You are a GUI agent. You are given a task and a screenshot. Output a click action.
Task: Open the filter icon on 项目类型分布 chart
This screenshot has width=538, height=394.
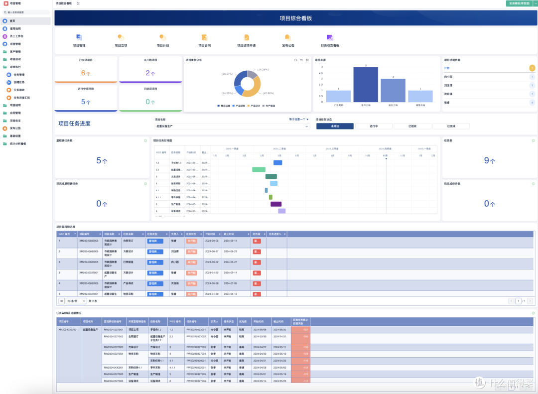[x=301, y=60]
